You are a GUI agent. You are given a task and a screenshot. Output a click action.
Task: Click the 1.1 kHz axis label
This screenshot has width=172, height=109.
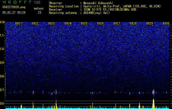click(2, 35)
